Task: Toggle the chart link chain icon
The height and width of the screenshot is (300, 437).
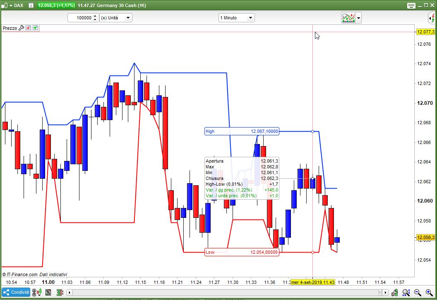Action: (x=34, y=293)
